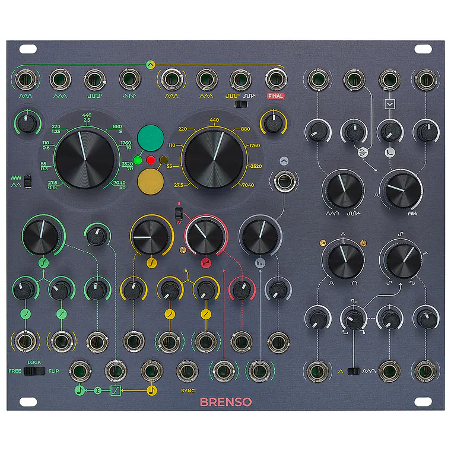Toggle the bottom switch in the right section
This screenshot has width=451, height=451.
click(354, 371)
